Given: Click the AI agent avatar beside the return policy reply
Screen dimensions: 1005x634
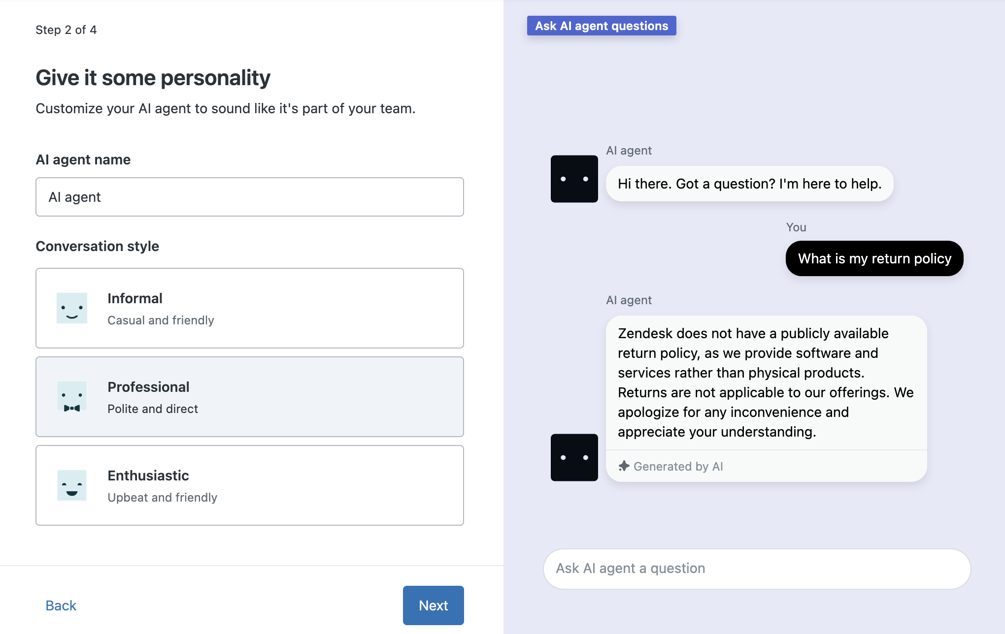Looking at the screenshot, I should pos(574,457).
